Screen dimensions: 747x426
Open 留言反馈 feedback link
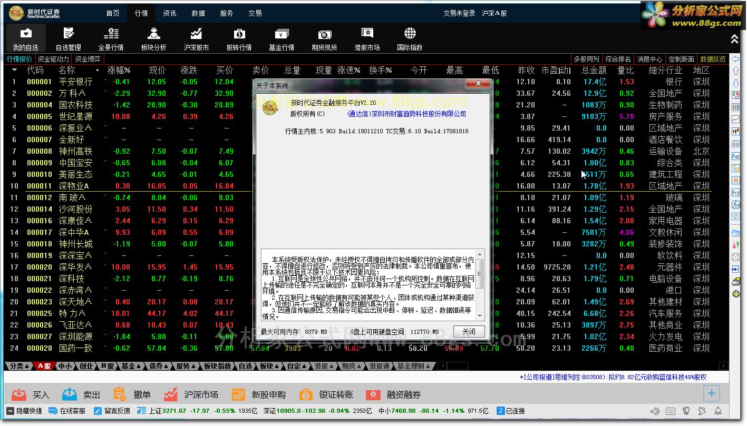(x=112, y=411)
